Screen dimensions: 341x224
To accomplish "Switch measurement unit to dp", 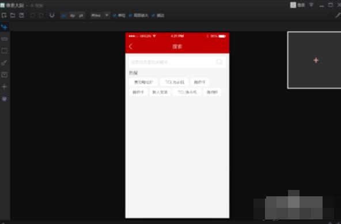I will [x=72, y=16].
